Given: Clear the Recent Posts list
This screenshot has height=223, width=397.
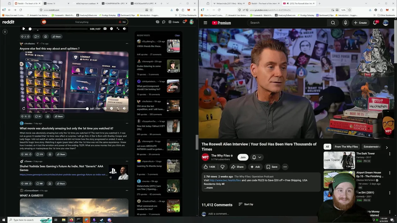Looking at the screenshot, I should click(177, 35).
